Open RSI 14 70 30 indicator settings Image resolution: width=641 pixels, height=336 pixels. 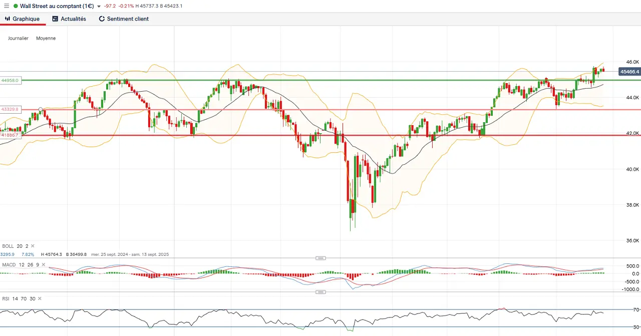click(x=18, y=298)
